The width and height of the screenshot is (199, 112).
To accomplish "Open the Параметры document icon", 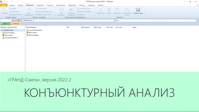I will [117, 10].
